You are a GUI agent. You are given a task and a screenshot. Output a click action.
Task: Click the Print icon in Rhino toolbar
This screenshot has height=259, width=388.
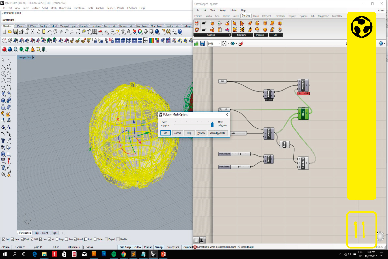(21, 32)
